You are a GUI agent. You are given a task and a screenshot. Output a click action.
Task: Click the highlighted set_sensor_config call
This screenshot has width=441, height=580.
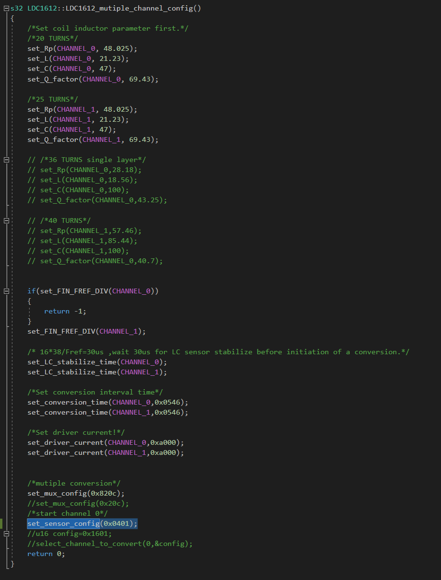[x=82, y=523]
